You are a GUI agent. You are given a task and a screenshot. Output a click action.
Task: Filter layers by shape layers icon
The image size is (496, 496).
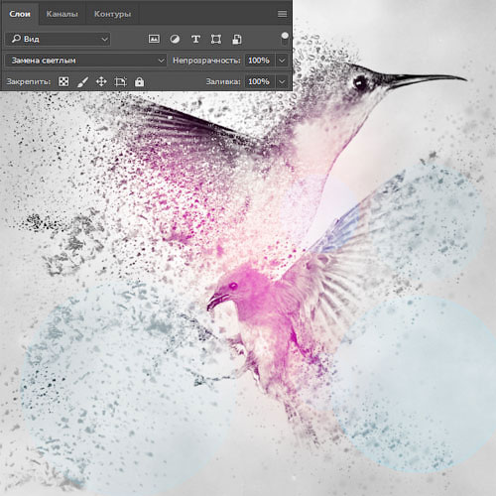point(216,40)
